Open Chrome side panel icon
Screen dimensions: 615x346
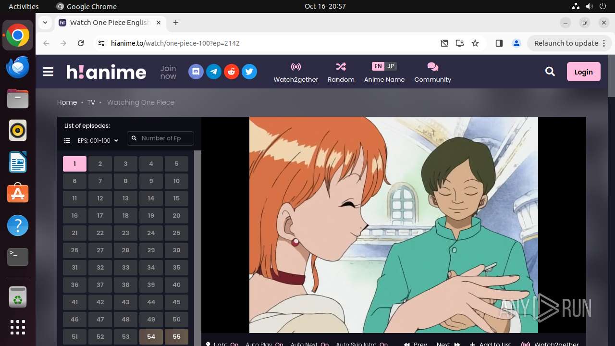[x=499, y=43]
